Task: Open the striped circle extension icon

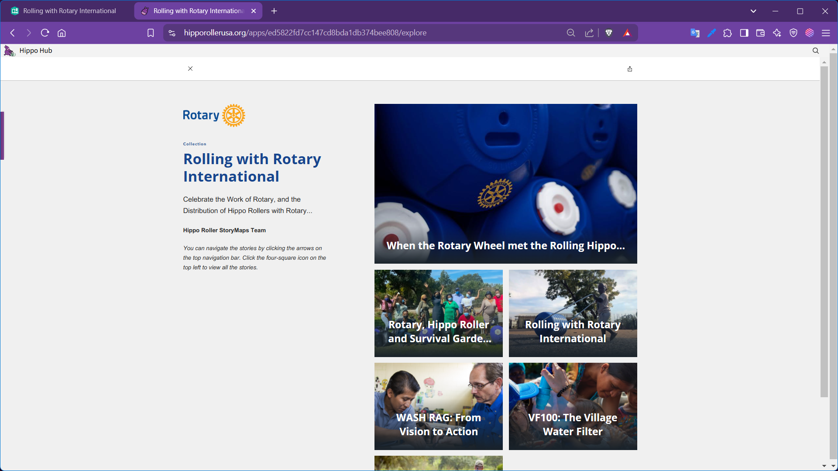Action: [x=810, y=33]
